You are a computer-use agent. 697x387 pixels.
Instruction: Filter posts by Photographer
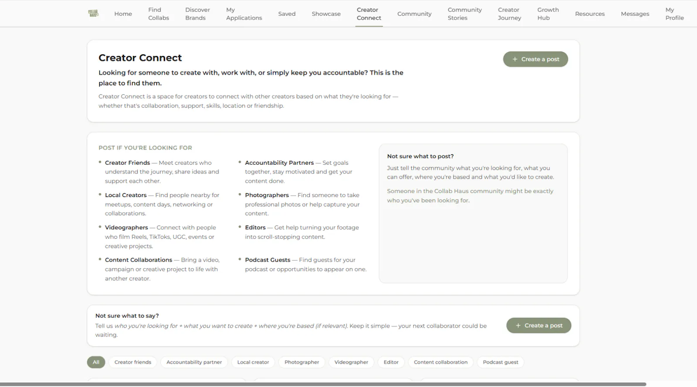pyautogui.click(x=302, y=362)
